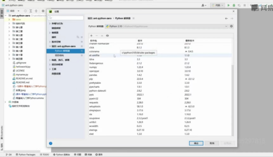Select Python Interpreter in settings tree
The width and height of the screenshot is (273, 157).
click(x=65, y=51)
